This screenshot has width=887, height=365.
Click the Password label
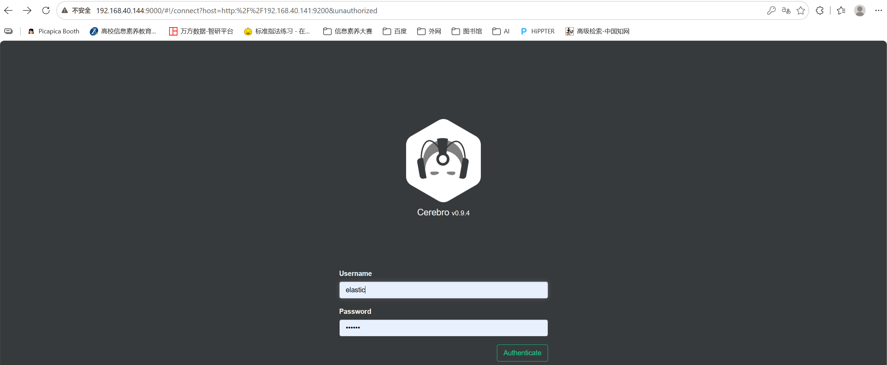[355, 311]
